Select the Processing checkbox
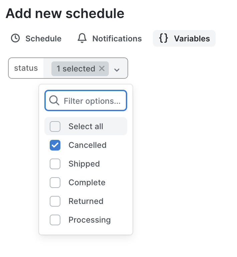The width and height of the screenshot is (237, 257). point(55,220)
